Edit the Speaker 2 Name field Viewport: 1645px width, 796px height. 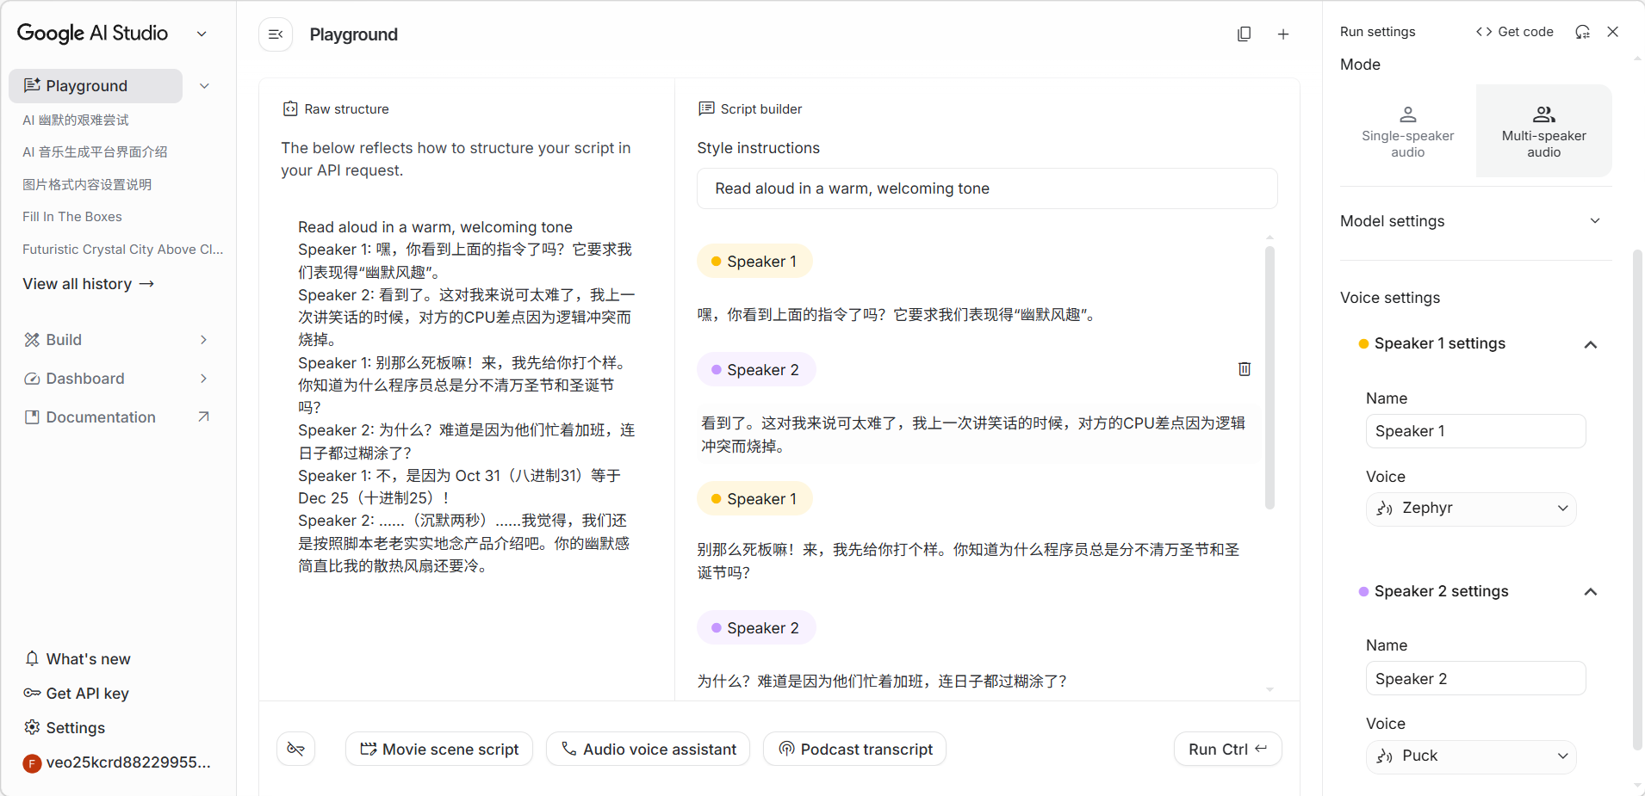[1475, 679]
